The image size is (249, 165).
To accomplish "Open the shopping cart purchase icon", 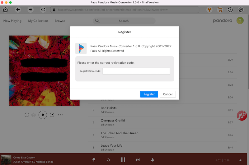I will click(220, 10).
